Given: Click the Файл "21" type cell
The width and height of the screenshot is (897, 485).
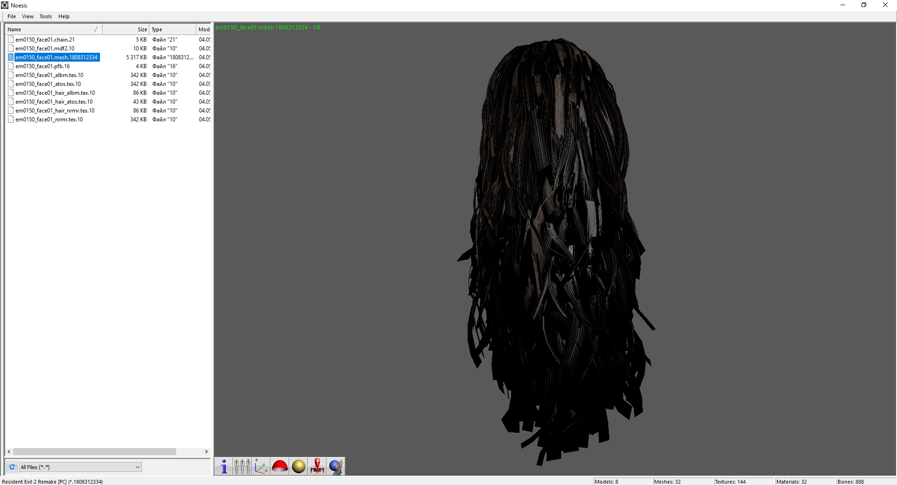Looking at the screenshot, I should click(x=165, y=40).
